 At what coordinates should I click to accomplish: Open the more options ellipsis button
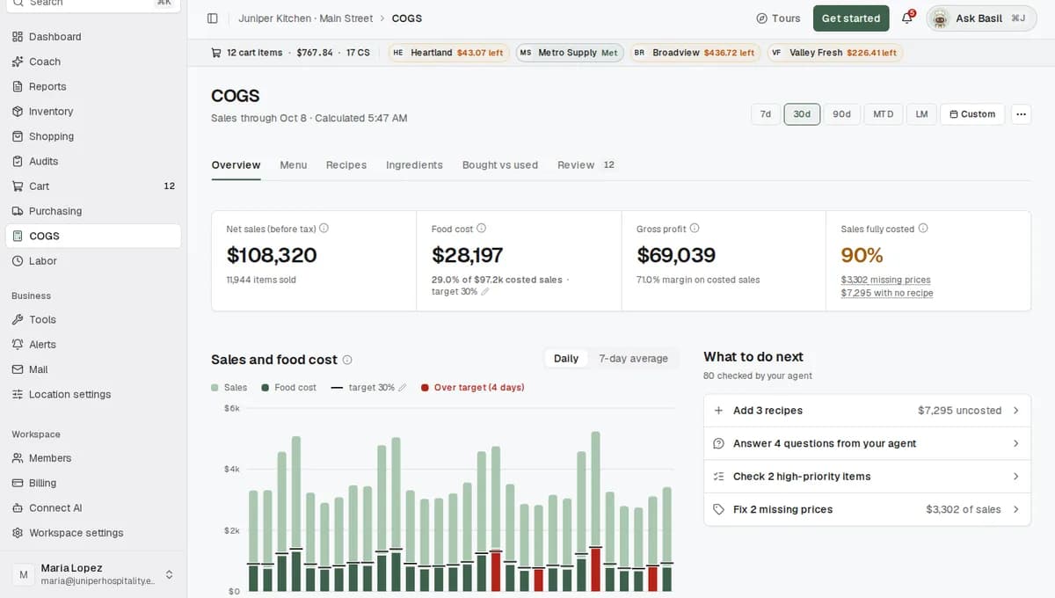tap(1021, 114)
